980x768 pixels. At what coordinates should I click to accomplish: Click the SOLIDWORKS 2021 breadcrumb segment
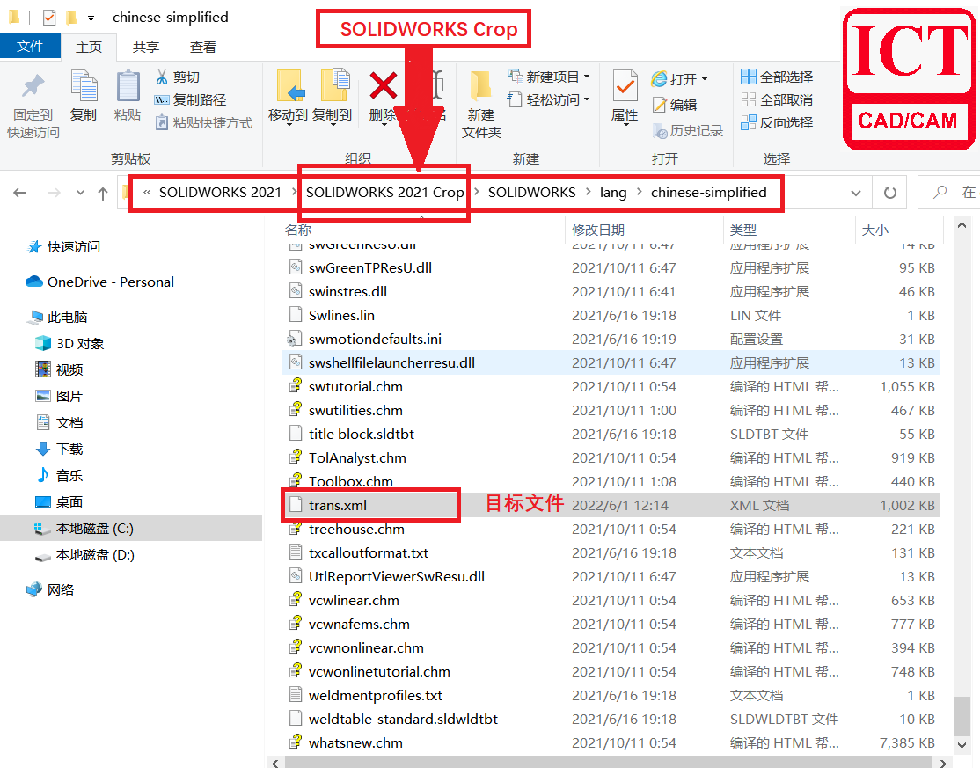coord(220,193)
